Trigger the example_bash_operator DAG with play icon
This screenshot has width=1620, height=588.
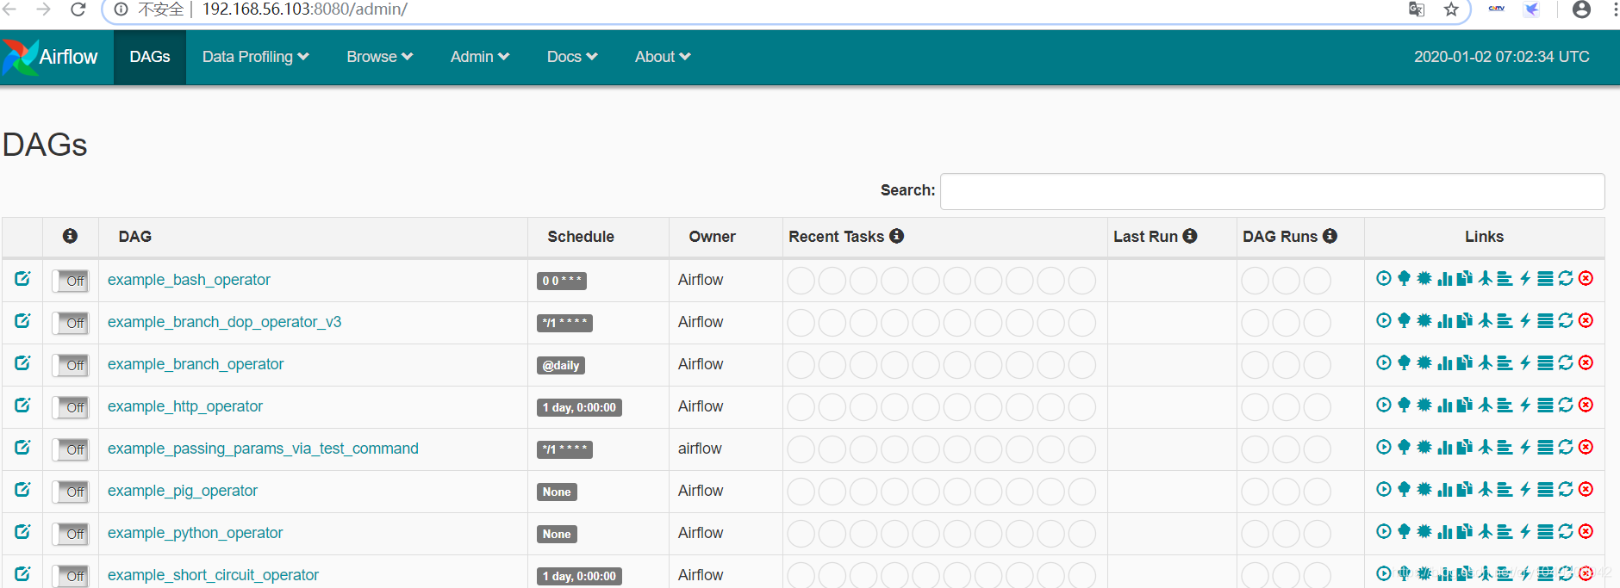pos(1384,278)
